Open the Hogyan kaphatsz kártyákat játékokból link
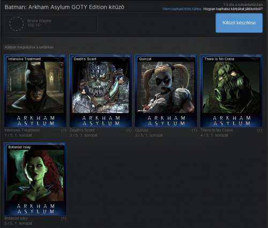268x228 pixels. coord(233,9)
